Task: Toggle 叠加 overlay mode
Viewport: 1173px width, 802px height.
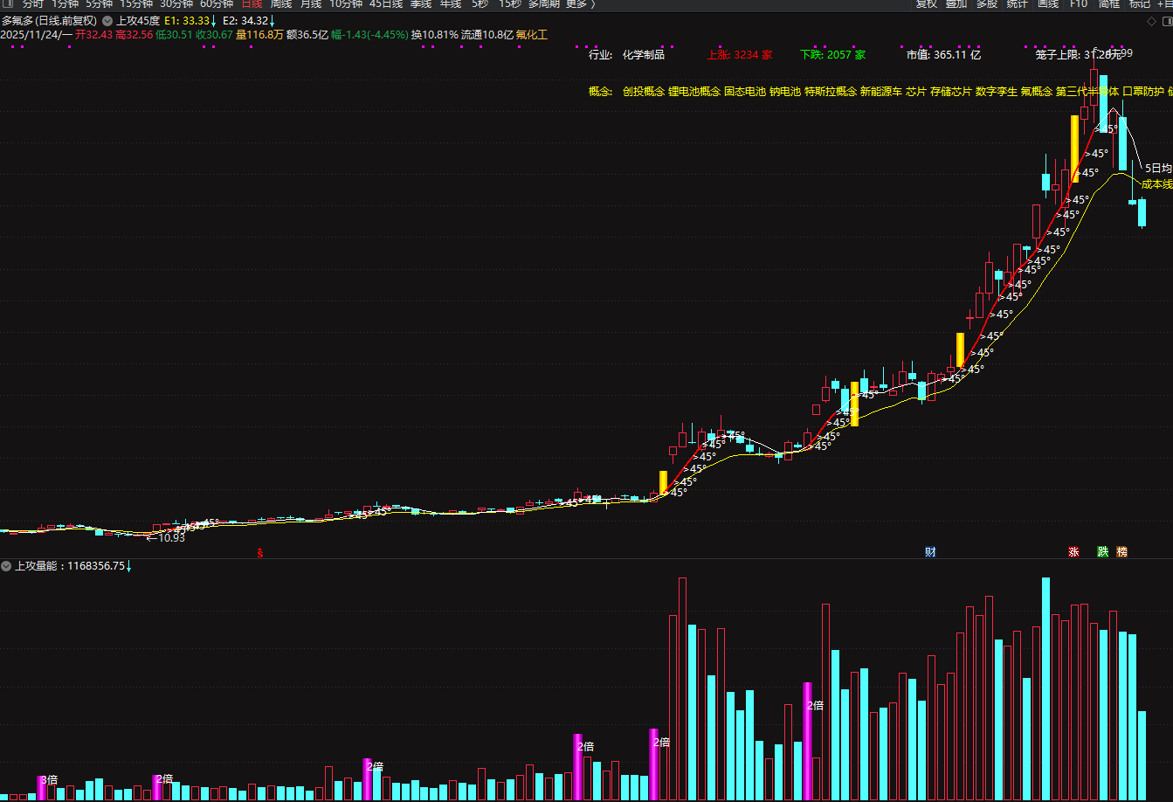Action: (x=956, y=4)
